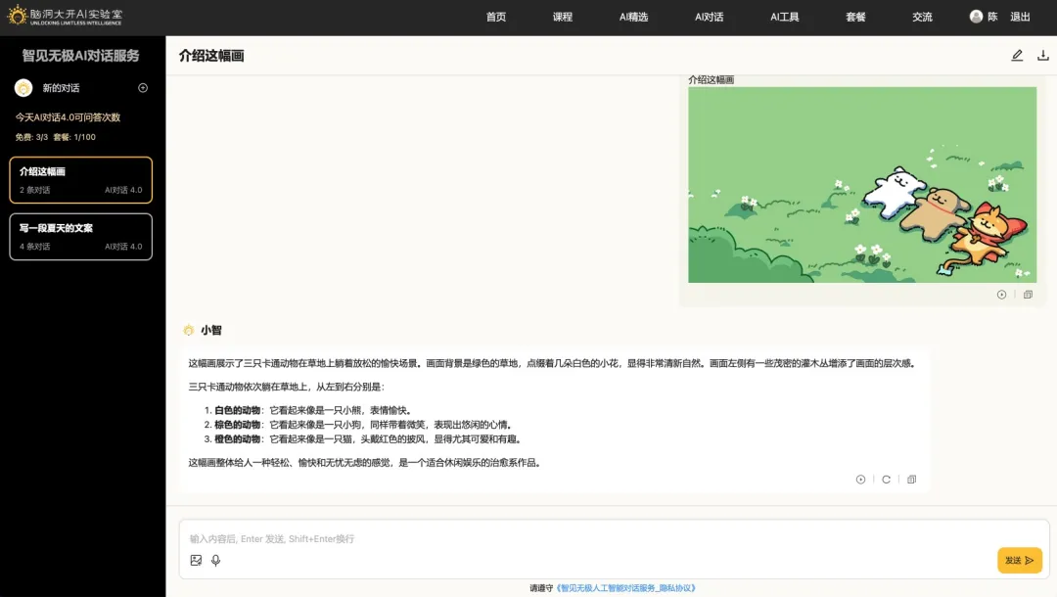
Task: Click the cartoon animals image thumbnail
Action: [x=861, y=185]
